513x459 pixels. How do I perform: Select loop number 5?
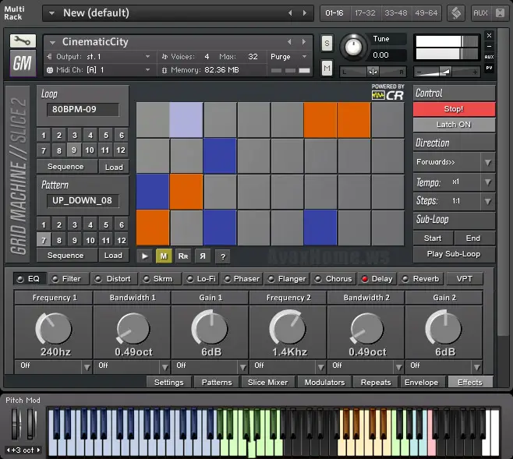pyautogui.click(x=106, y=135)
